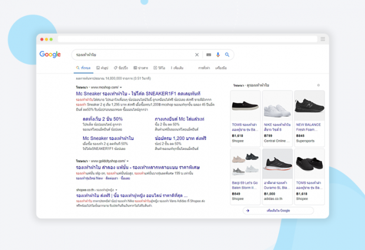Click the white NIKE sneakers thumbnail
This screenshot has height=250, width=365.
point(277,106)
